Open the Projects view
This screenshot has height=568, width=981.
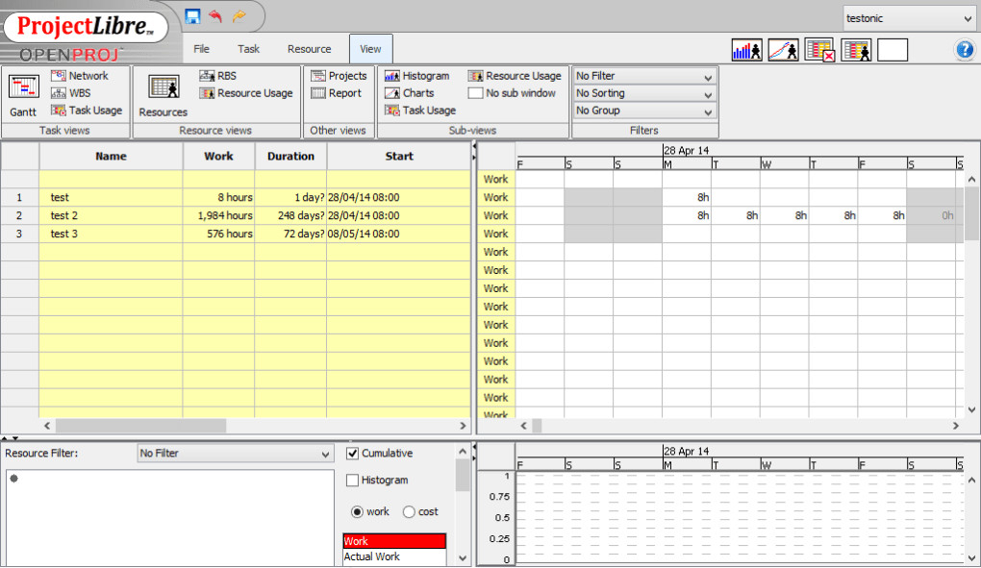click(x=339, y=76)
